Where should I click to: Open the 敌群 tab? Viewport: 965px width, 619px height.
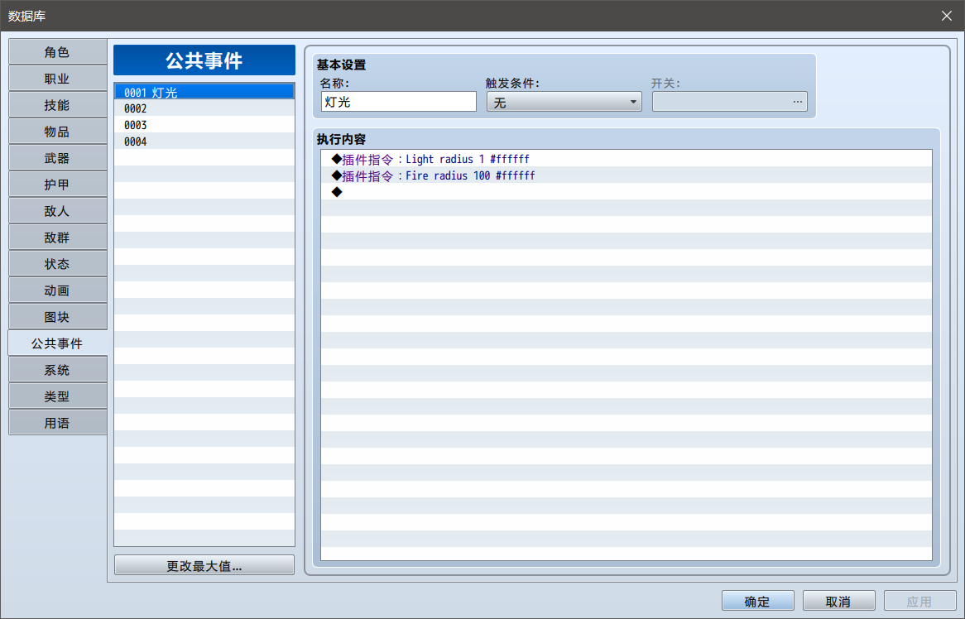[57, 238]
